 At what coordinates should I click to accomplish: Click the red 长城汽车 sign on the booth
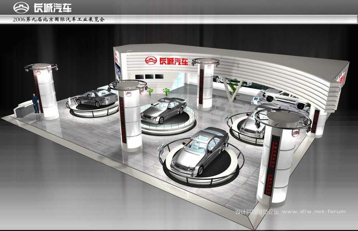(174, 62)
